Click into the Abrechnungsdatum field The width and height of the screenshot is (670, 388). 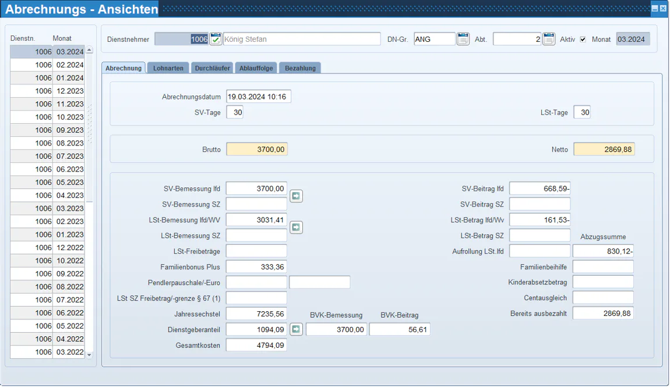click(x=259, y=97)
